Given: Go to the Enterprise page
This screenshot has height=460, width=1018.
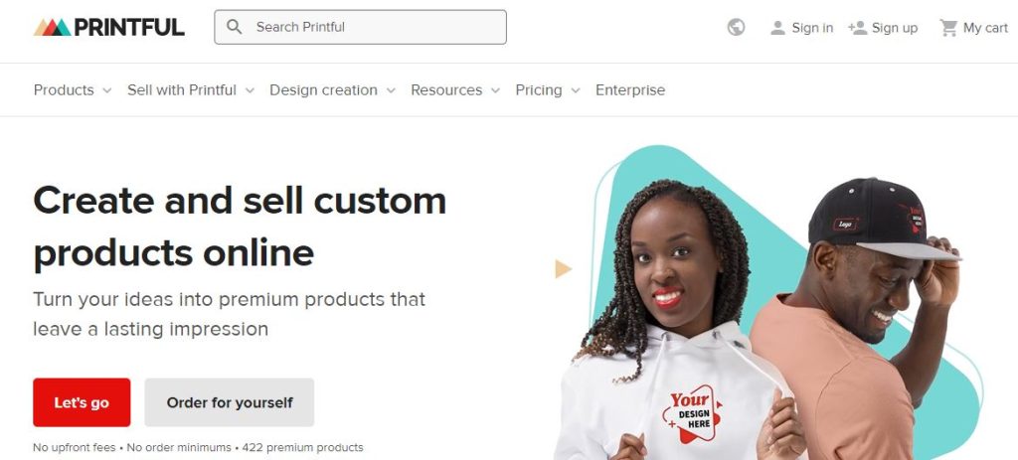Looking at the screenshot, I should coord(629,90).
